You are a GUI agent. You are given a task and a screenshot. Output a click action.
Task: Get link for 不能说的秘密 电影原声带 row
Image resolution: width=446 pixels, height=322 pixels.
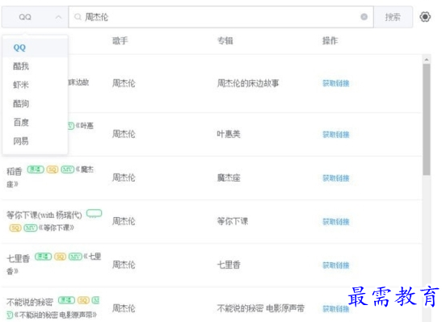point(335,308)
